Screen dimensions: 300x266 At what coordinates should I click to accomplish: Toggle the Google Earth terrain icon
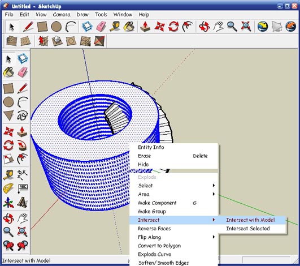pyautogui.click(x=277, y=27)
